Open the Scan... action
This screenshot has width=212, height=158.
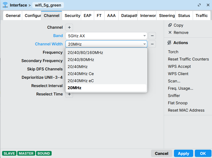click(x=174, y=81)
